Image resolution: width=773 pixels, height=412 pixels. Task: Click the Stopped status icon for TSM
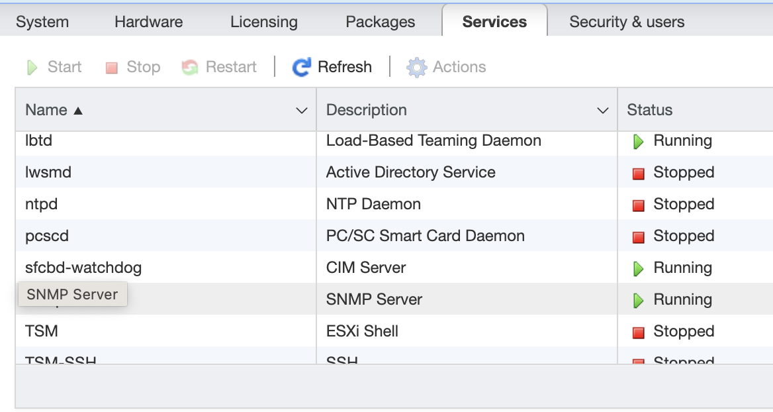point(639,332)
